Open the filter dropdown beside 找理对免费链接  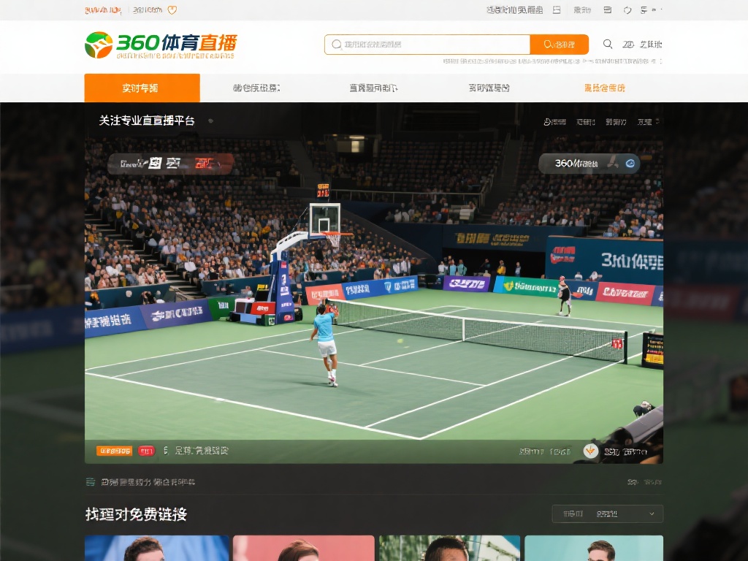[x=608, y=514]
